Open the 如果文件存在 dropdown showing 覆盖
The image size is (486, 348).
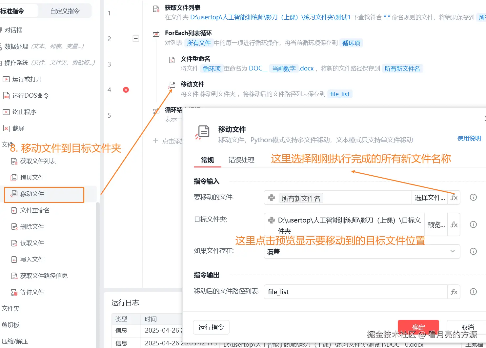tap(362, 251)
